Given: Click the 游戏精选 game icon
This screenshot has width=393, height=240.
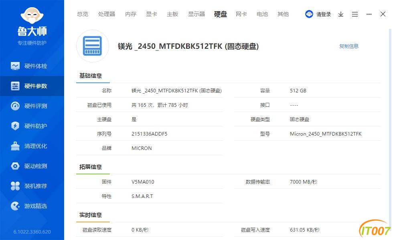Looking at the screenshot, I should (15, 206).
